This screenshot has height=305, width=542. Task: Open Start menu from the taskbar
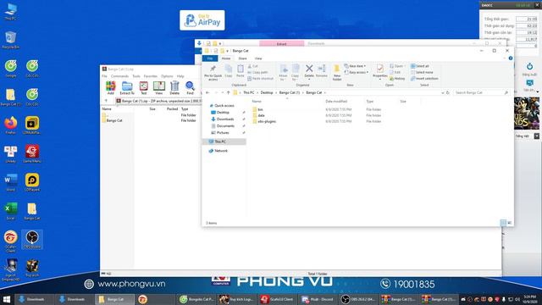7,299
